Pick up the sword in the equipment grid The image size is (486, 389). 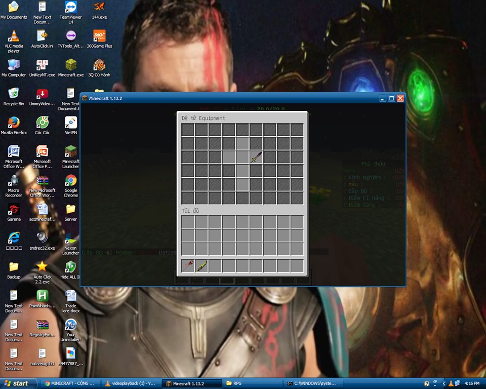256,157
